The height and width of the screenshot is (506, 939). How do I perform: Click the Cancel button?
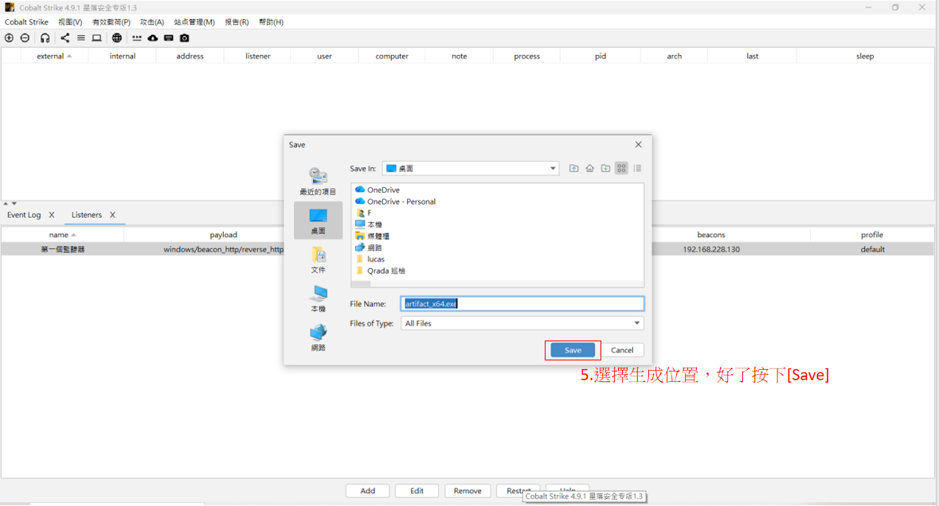[x=621, y=350]
